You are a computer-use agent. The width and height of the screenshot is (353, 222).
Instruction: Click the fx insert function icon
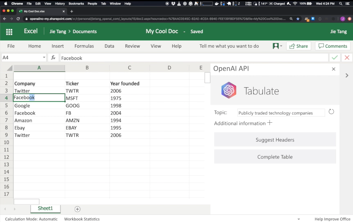53,58
